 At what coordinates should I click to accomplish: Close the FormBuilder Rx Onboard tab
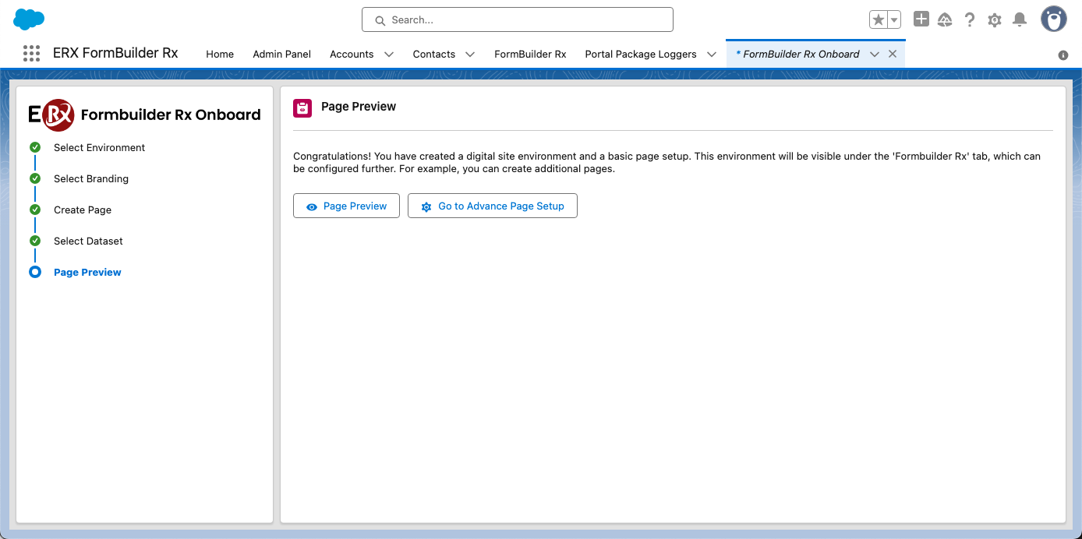click(x=893, y=54)
